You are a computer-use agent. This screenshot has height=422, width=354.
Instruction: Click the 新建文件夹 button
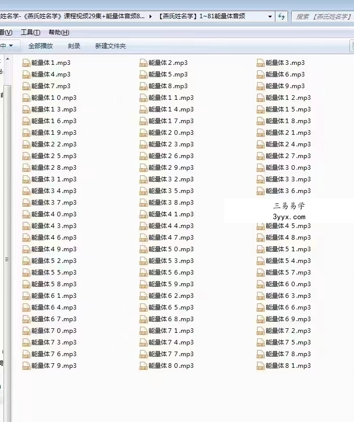(111, 46)
